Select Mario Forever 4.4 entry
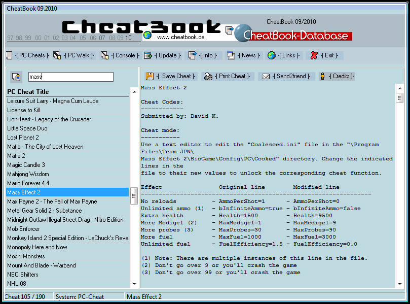This screenshot has width=410, height=304. [x=67, y=183]
